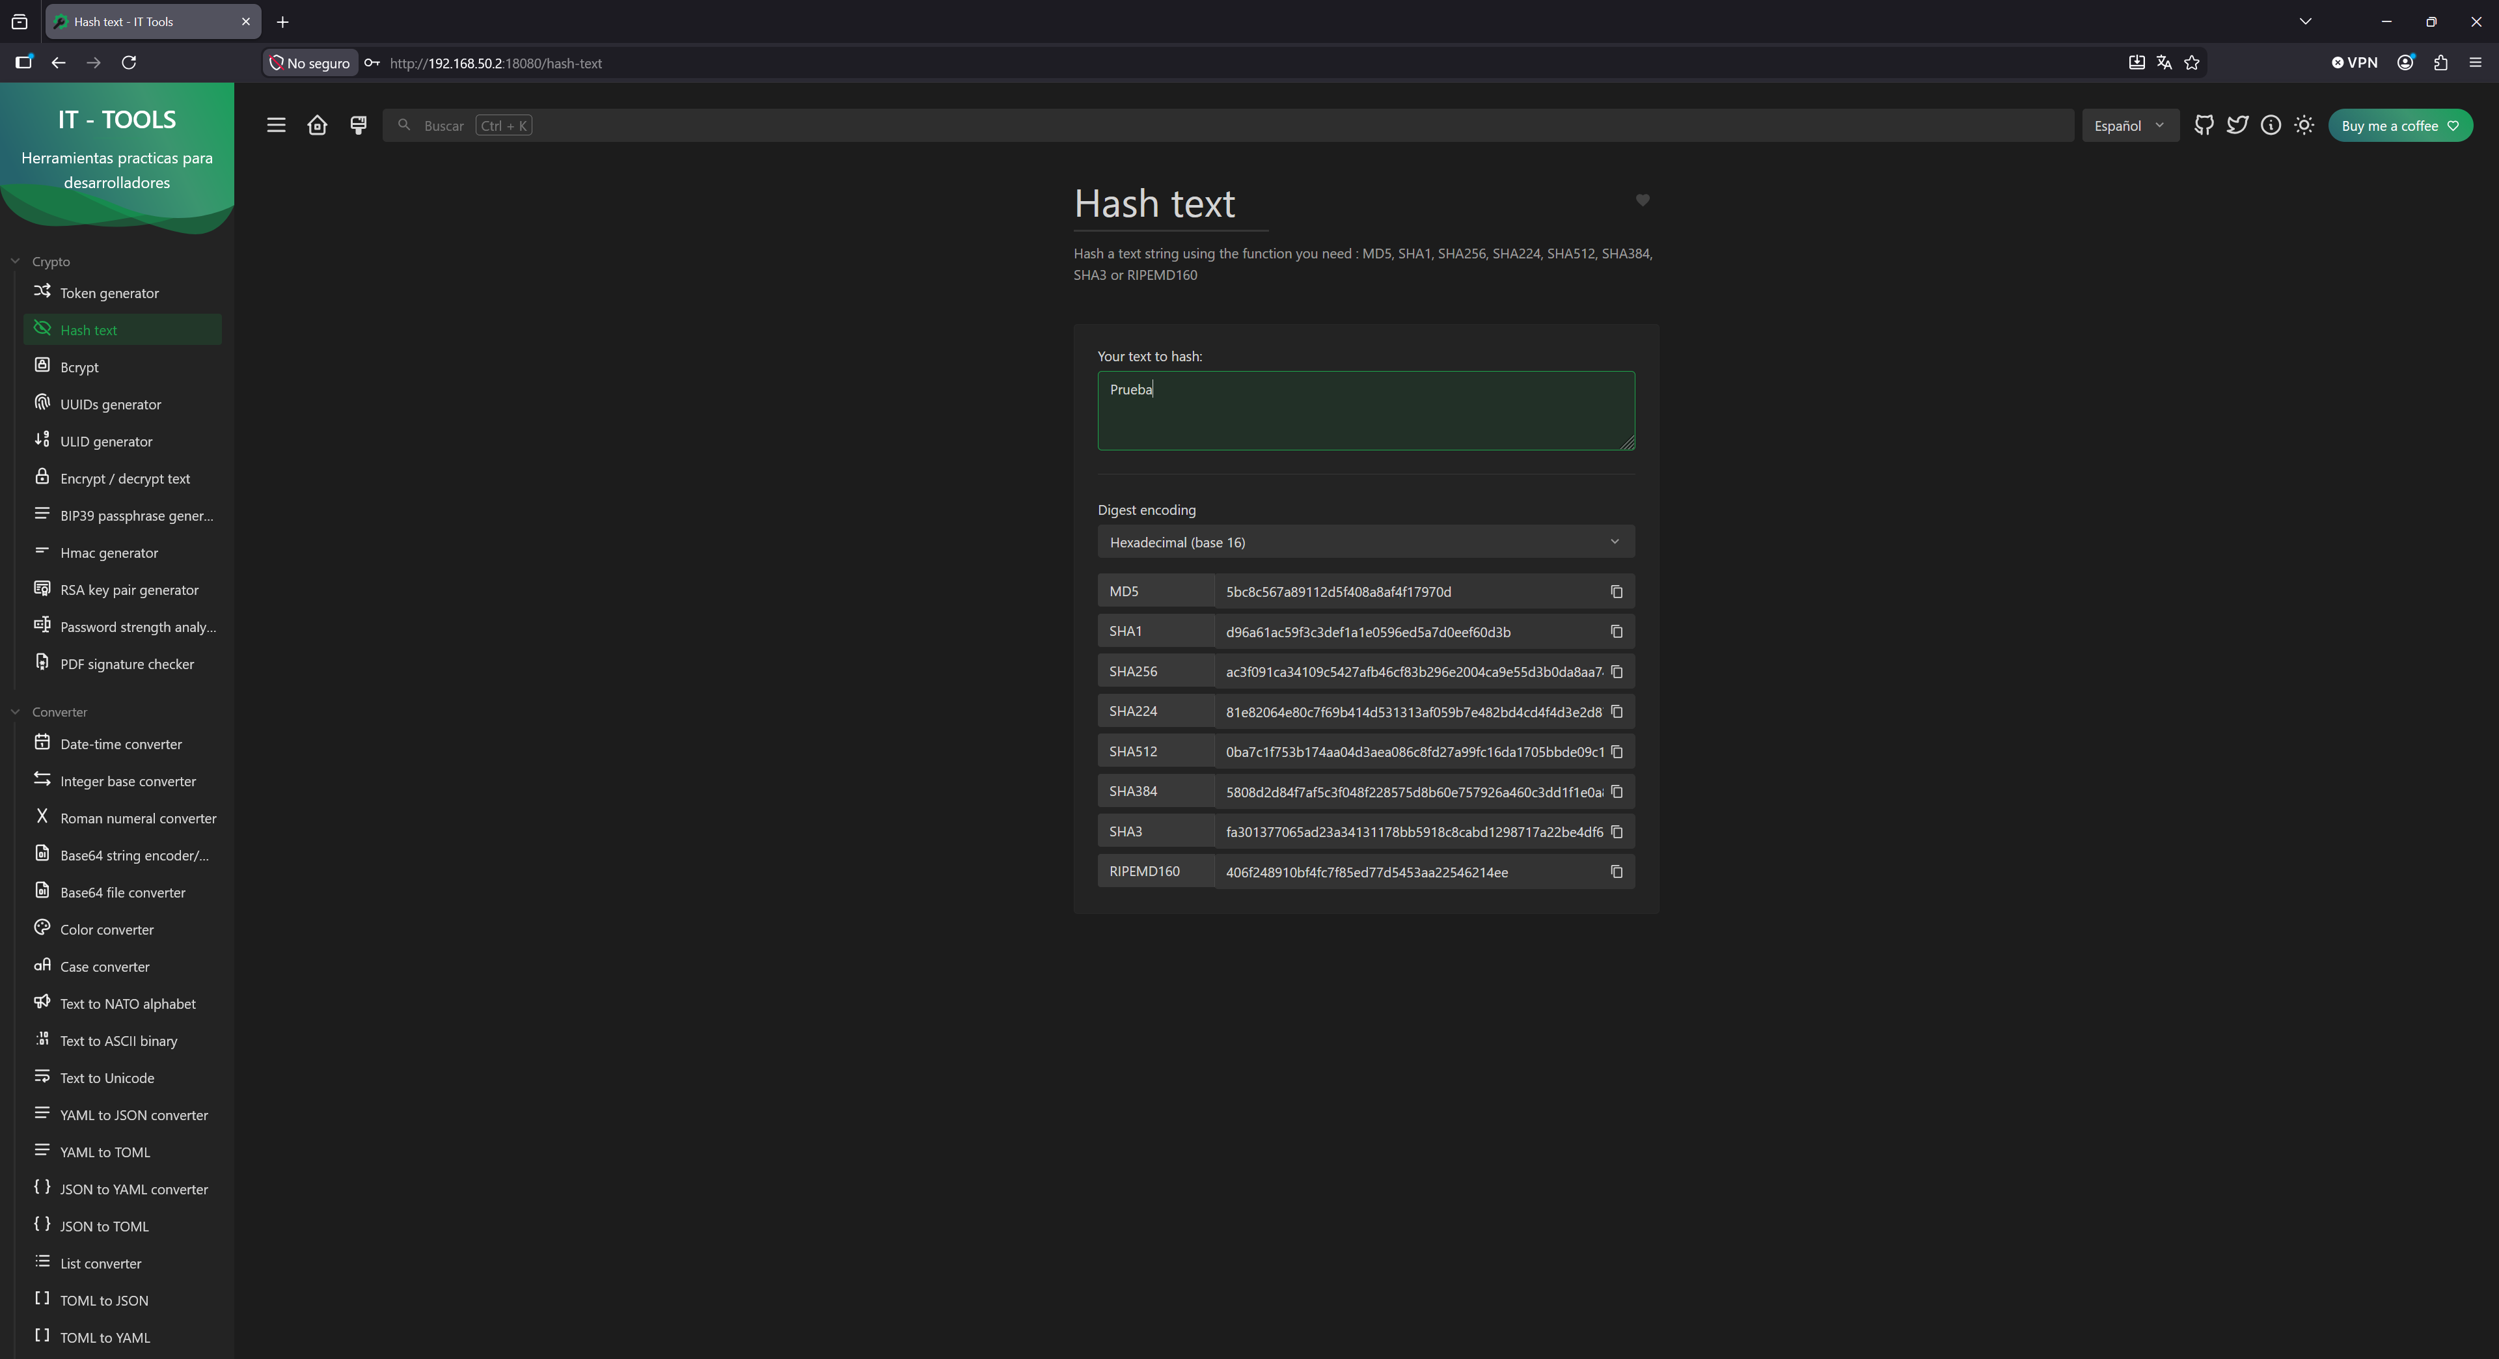The image size is (2499, 1359).
Task: Open Password strength analyser tool
Action: pos(122,627)
